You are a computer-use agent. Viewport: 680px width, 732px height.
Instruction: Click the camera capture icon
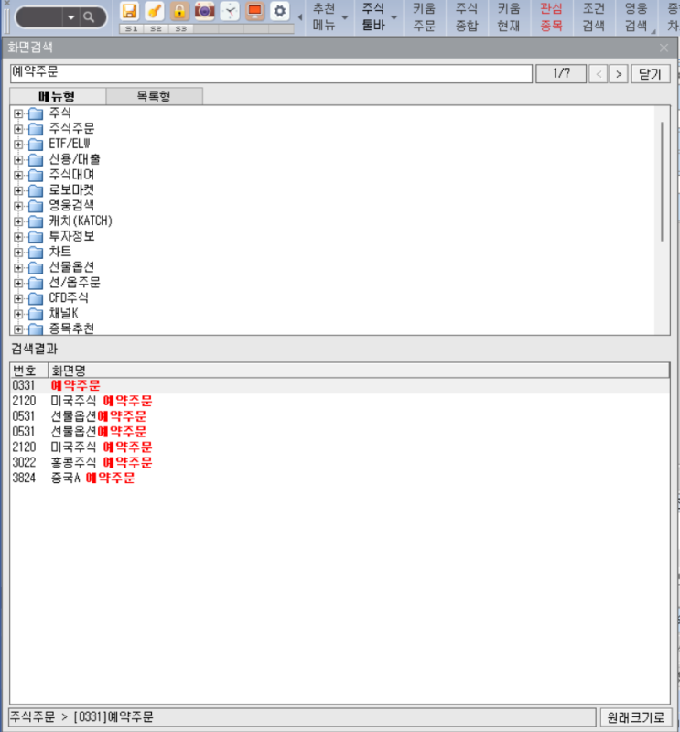(x=205, y=11)
